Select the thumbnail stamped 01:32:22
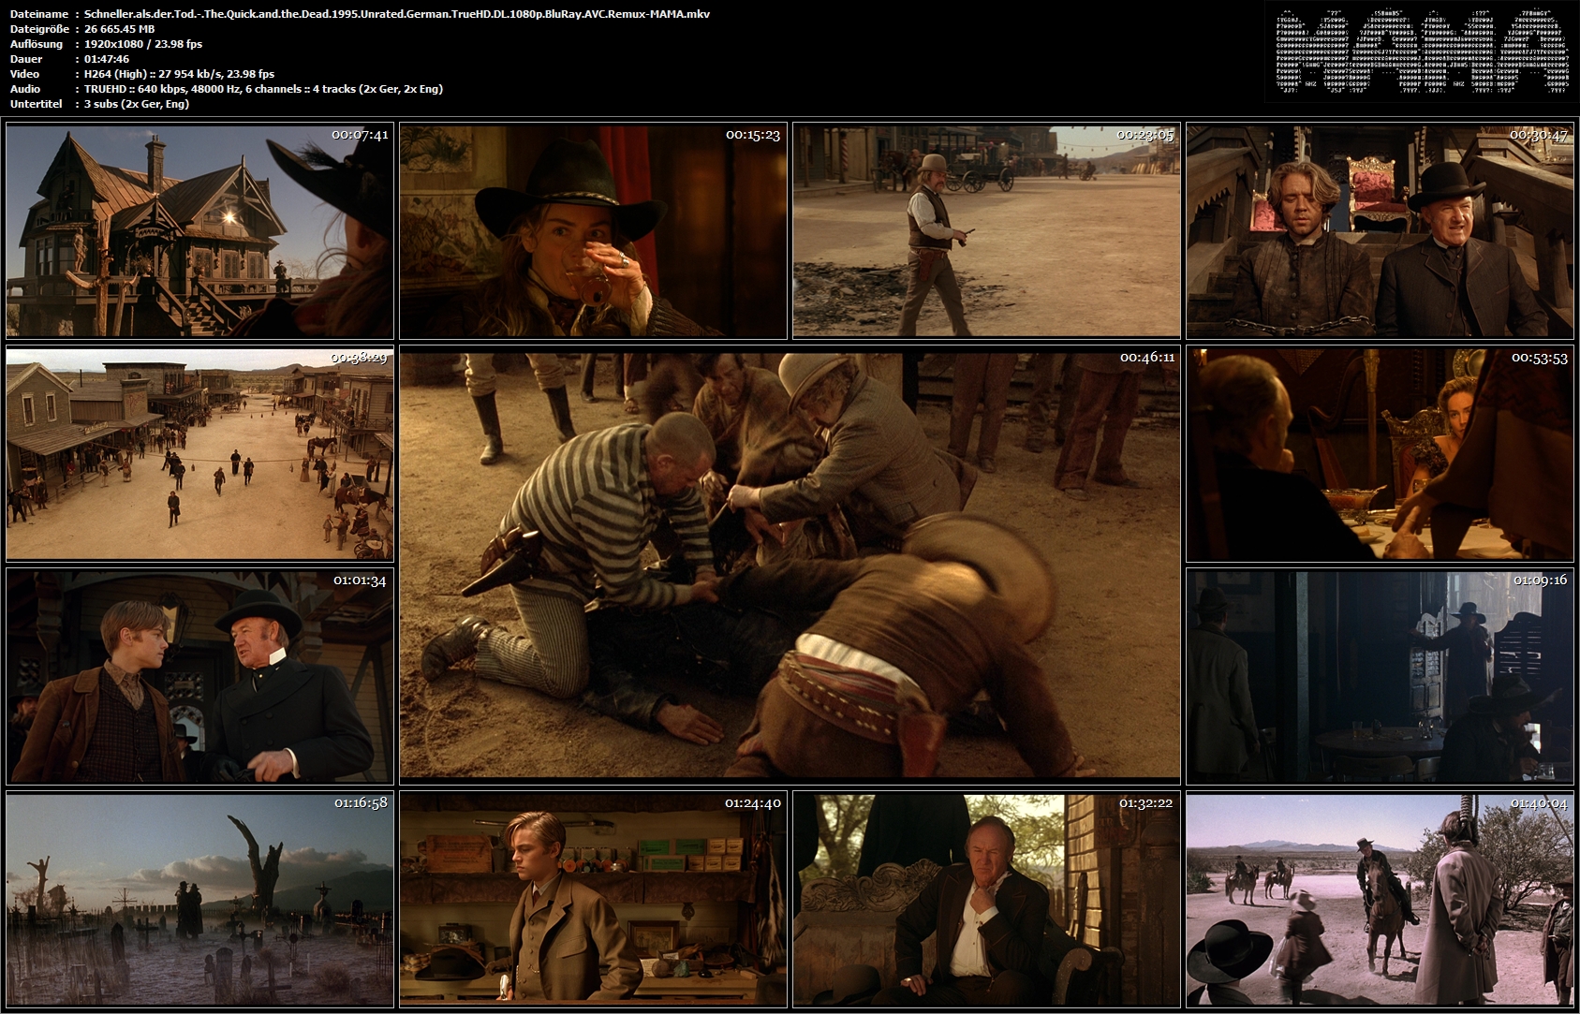The image size is (1580, 1014). tap(986, 900)
